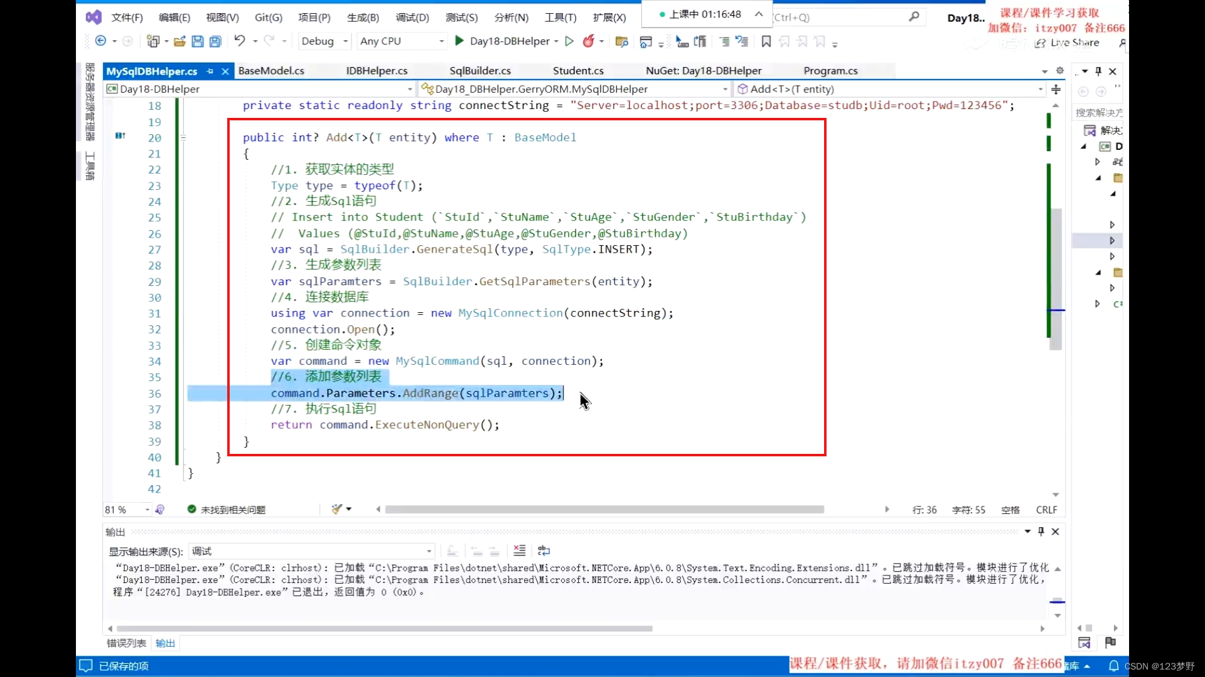Viewport: 1205px width, 677px height.
Task: Click the Undo arrow icon
Action: [x=239, y=41]
